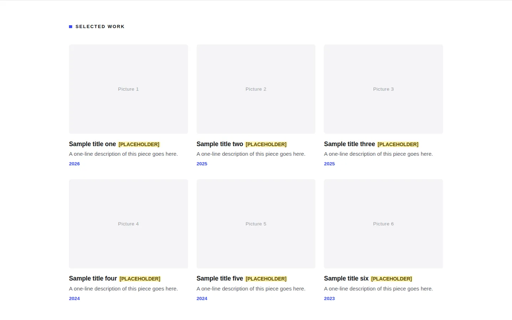The width and height of the screenshot is (512, 320).
Task: Click the description under Sample title three
Action: 378,154
